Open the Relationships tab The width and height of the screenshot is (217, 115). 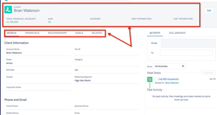coord(57,33)
